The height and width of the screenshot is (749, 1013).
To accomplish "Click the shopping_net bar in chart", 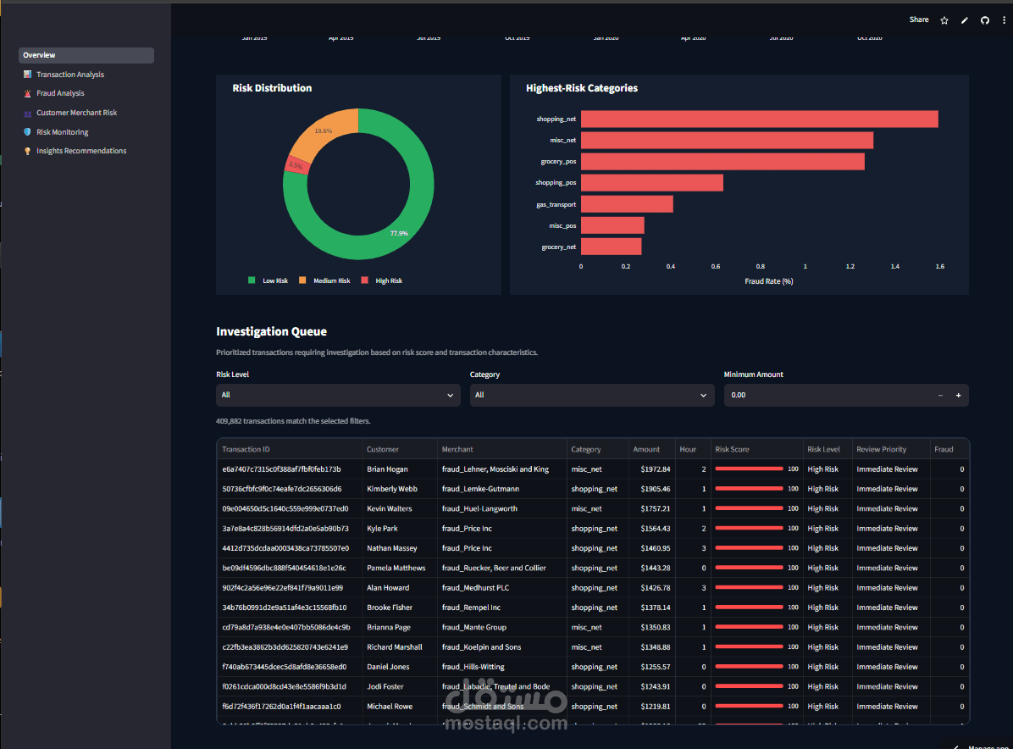I will pyautogui.click(x=759, y=119).
